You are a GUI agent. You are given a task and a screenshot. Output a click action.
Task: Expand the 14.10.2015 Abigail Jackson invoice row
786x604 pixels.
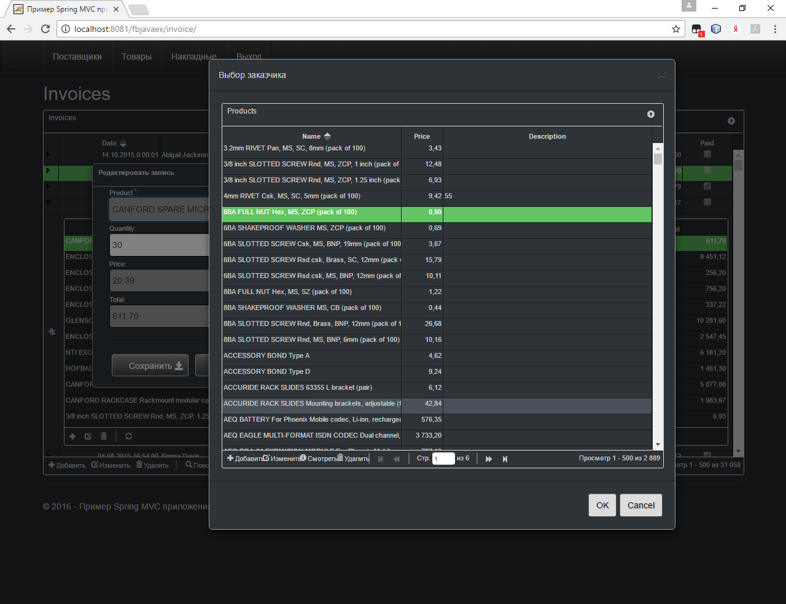pyautogui.click(x=49, y=155)
